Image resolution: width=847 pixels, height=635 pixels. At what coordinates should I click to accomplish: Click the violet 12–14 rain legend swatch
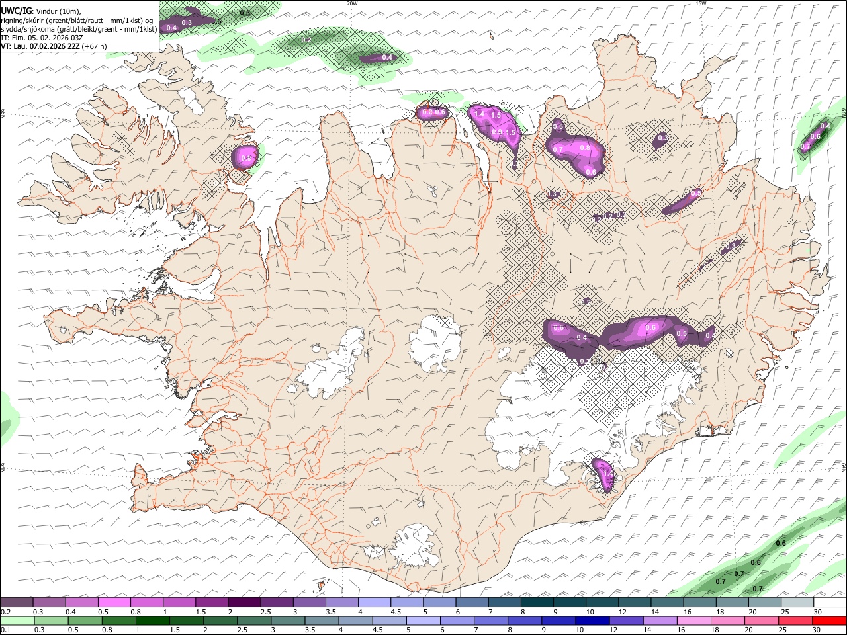point(626,621)
